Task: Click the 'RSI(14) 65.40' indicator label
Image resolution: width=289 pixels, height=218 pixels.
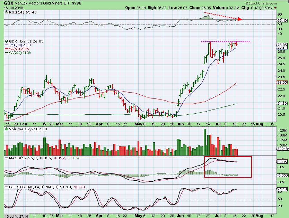Action: (23, 12)
